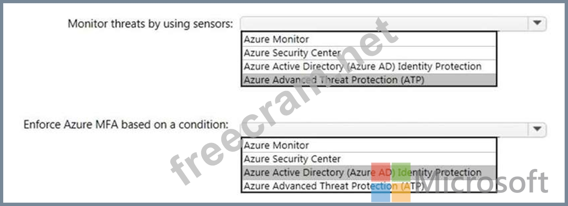Click the red square of Microsoft logo

point(380,172)
